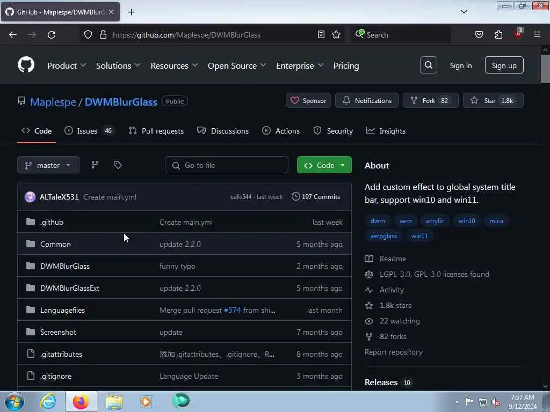
Task: Switch to Discussions tab
Action: click(223, 131)
